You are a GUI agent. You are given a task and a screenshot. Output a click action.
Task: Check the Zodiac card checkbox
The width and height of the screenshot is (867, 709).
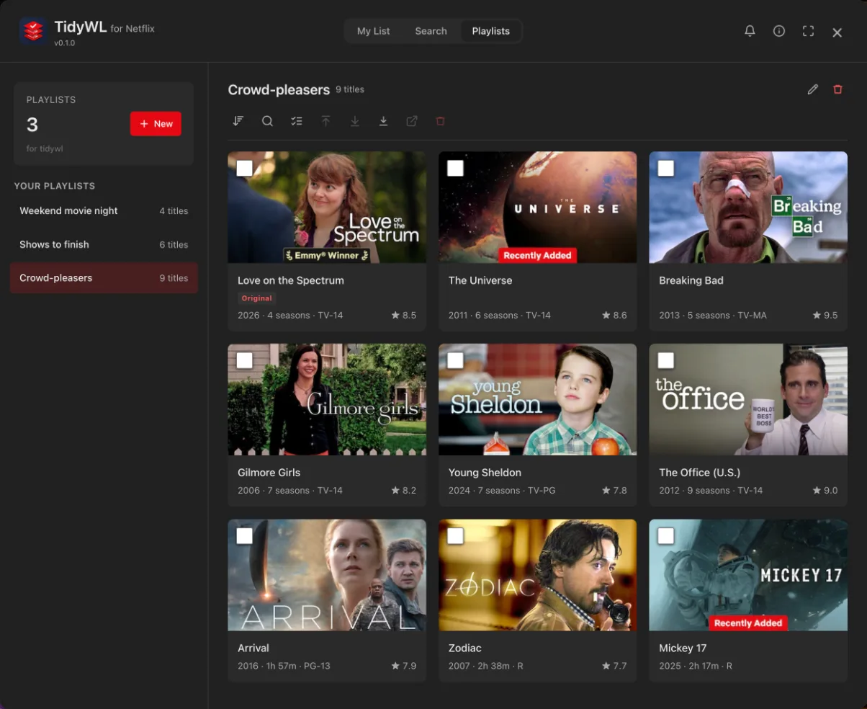(x=455, y=536)
